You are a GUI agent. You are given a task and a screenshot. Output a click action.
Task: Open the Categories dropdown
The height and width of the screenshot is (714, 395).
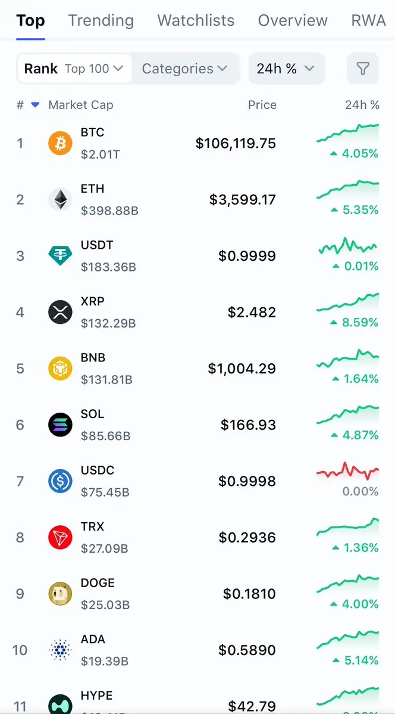185,68
